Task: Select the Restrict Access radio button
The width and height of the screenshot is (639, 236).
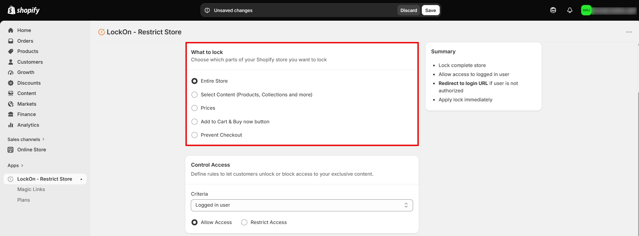Action: click(x=244, y=222)
